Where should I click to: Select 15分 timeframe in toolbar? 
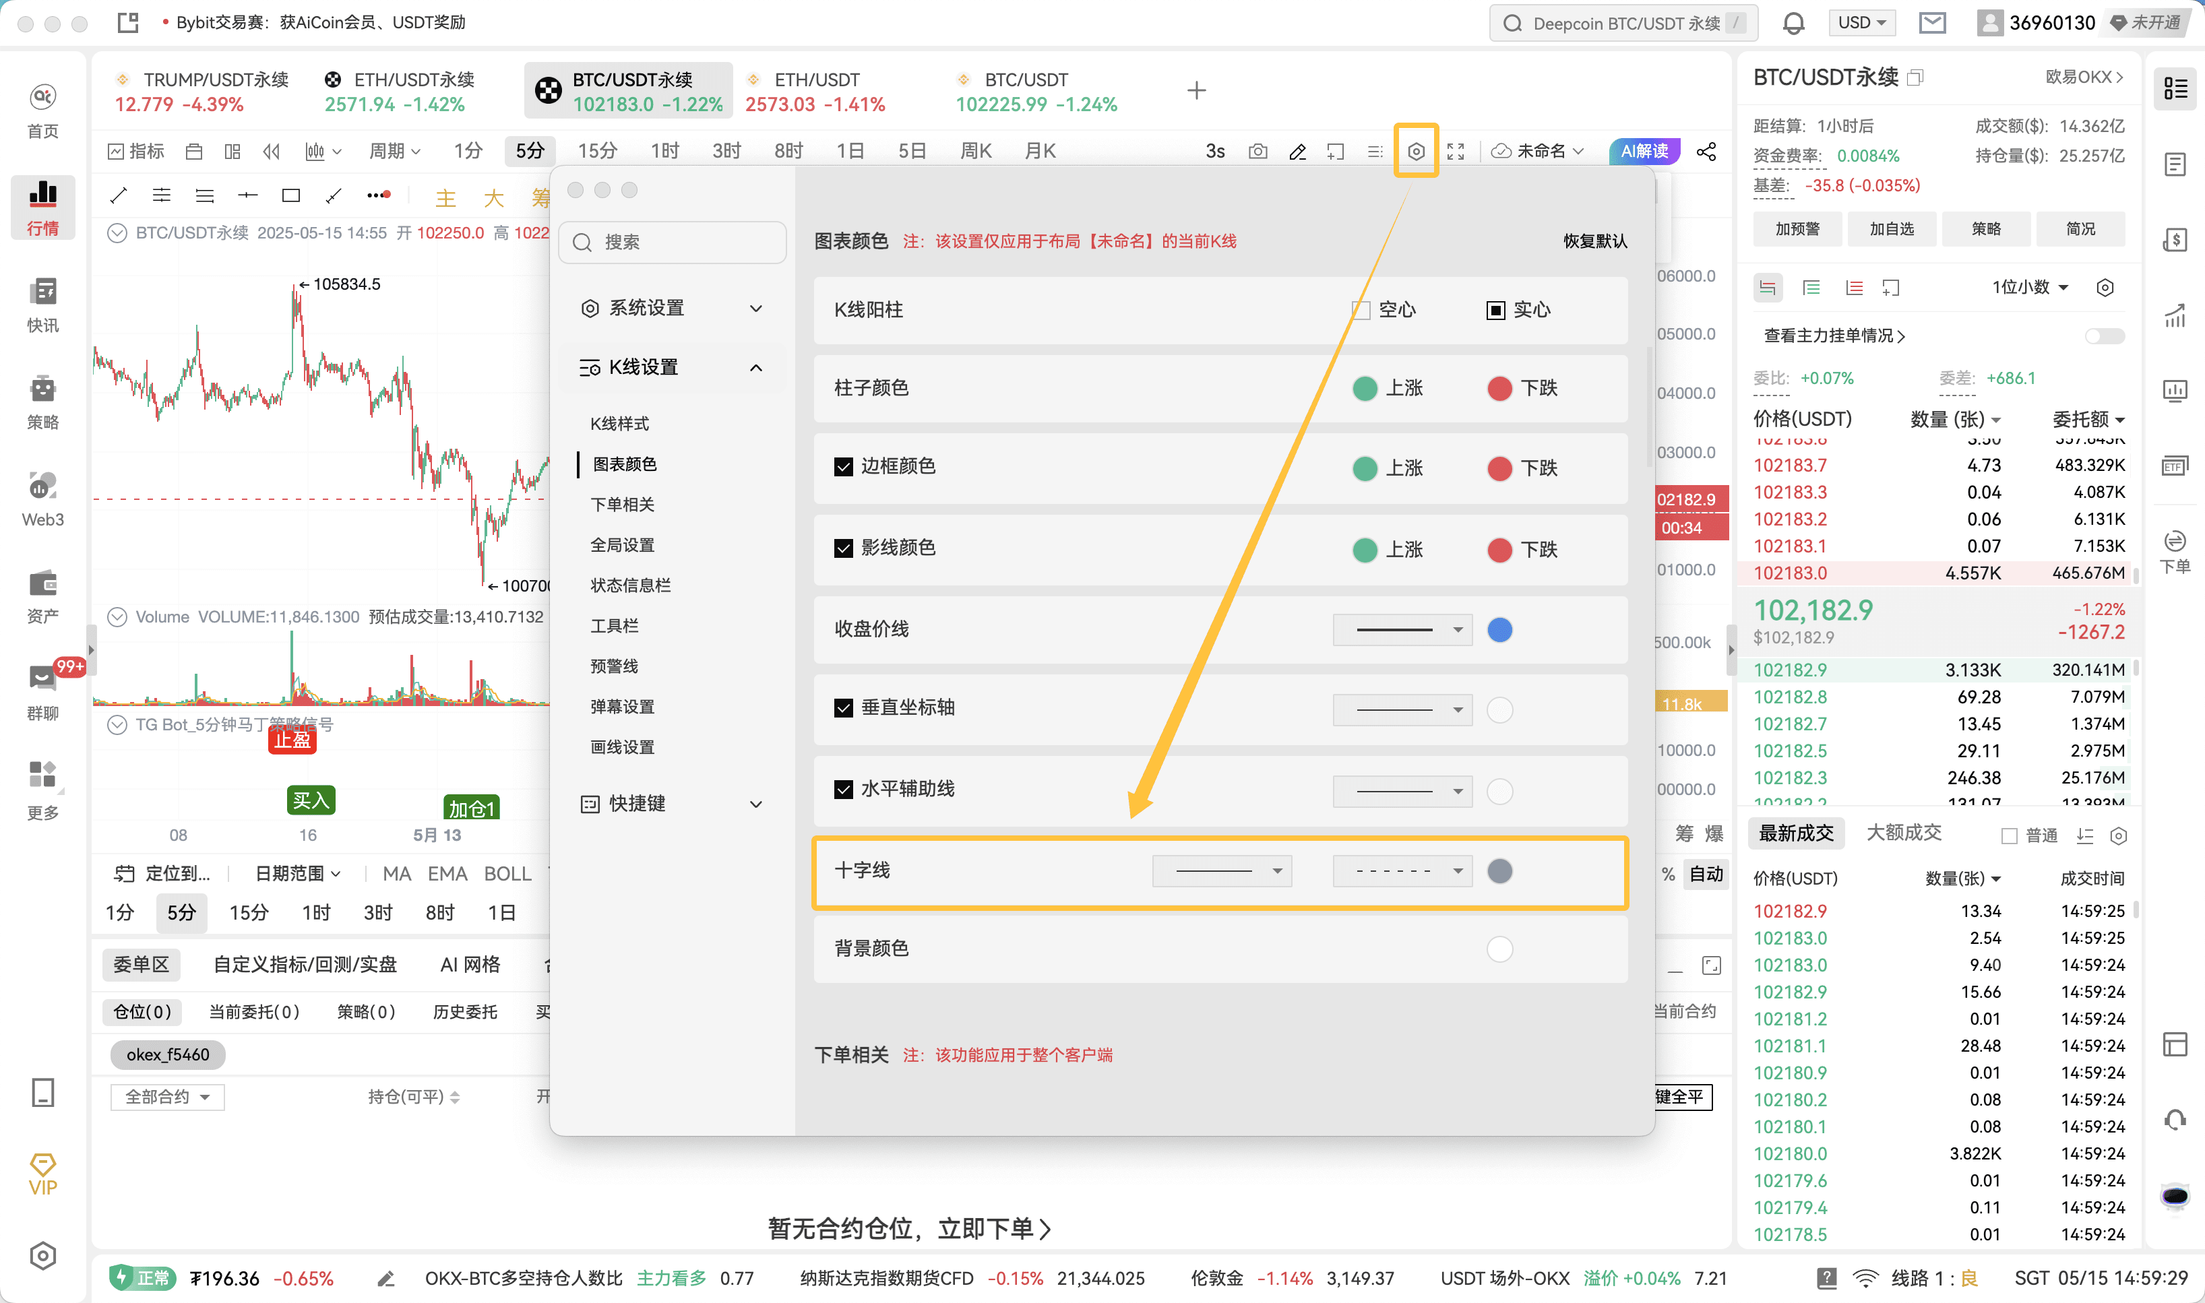tap(597, 151)
